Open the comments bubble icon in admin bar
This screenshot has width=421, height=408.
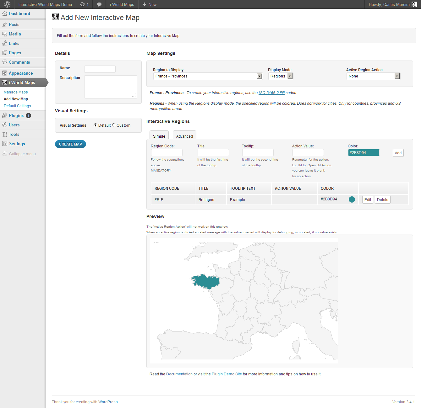click(x=99, y=4)
